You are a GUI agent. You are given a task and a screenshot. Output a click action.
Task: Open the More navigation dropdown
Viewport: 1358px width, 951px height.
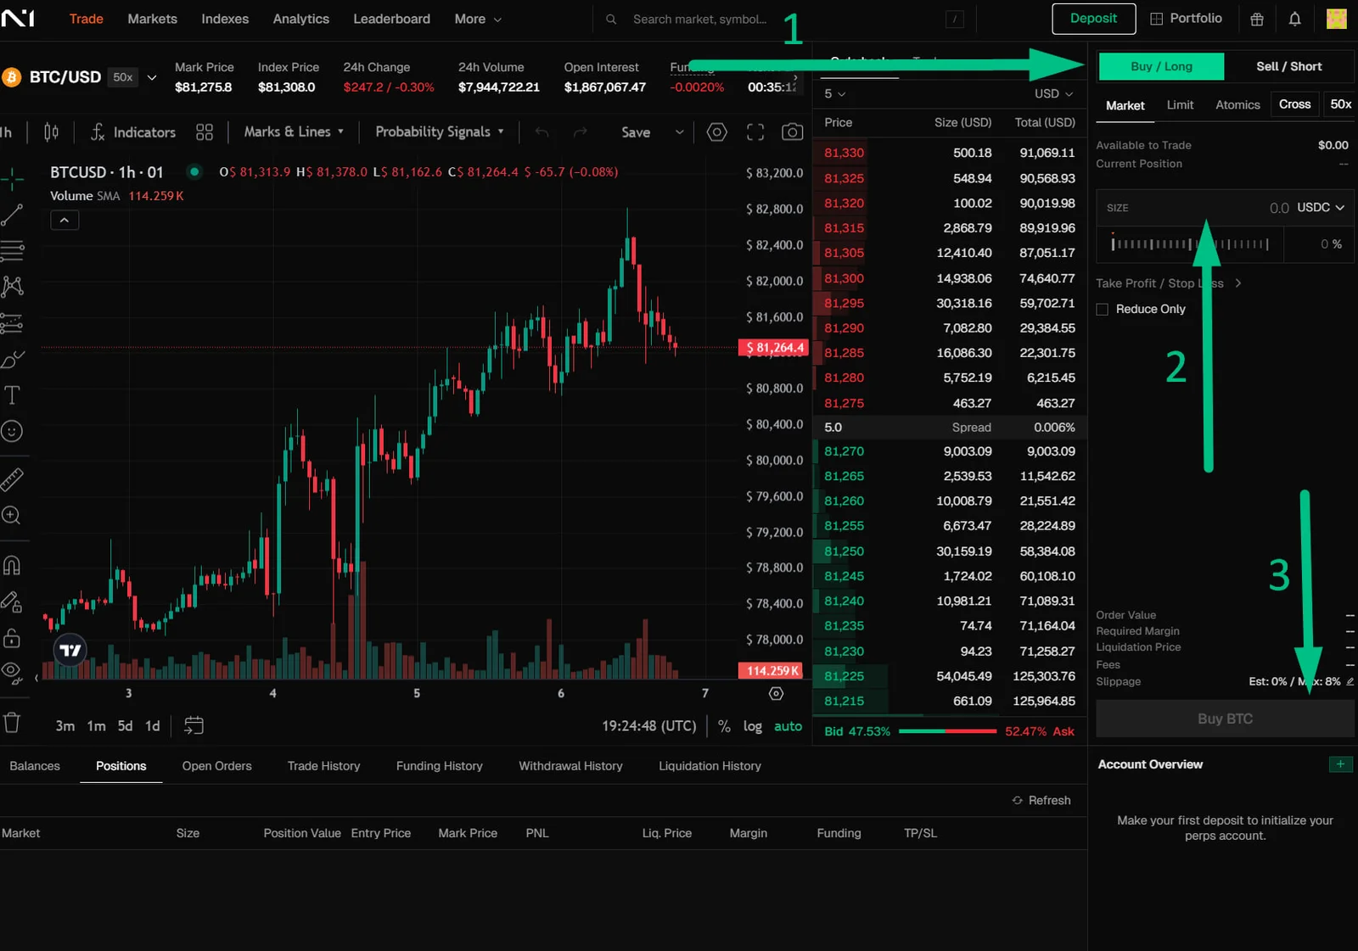click(x=478, y=19)
